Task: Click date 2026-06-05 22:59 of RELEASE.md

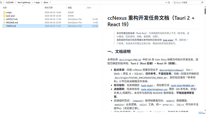Action: pyautogui.click(x=53, y=23)
